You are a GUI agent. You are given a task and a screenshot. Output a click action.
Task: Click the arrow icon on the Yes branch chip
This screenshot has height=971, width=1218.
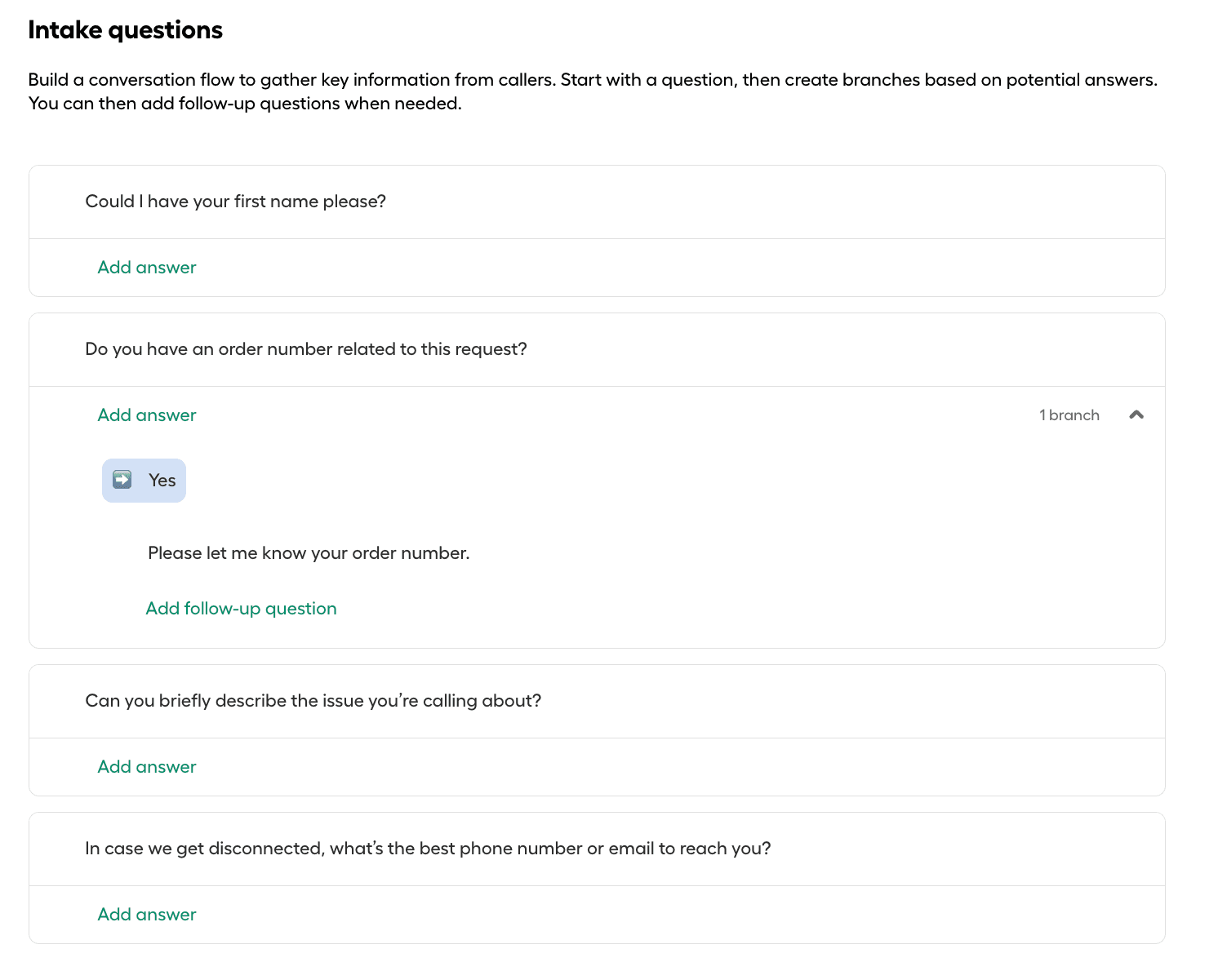121,481
